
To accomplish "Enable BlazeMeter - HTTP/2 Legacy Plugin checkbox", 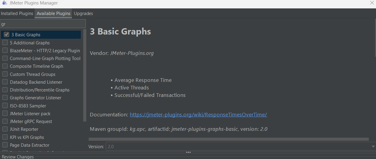I will coord(5,50).
